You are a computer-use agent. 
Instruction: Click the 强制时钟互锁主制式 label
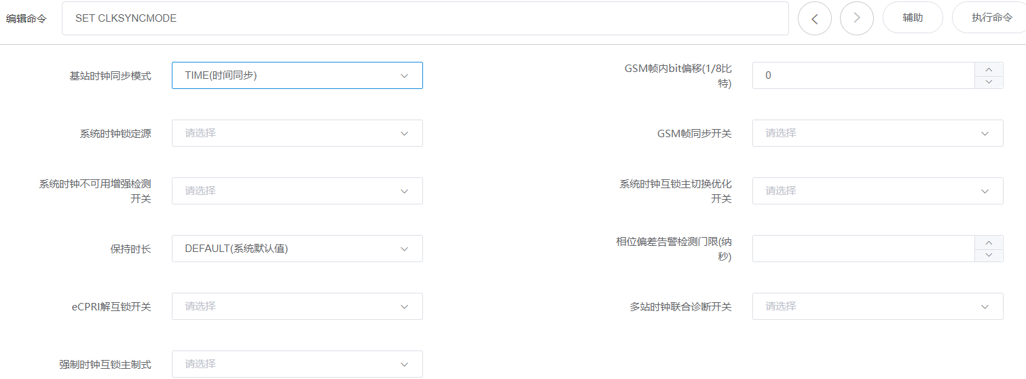click(x=105, y=365)
